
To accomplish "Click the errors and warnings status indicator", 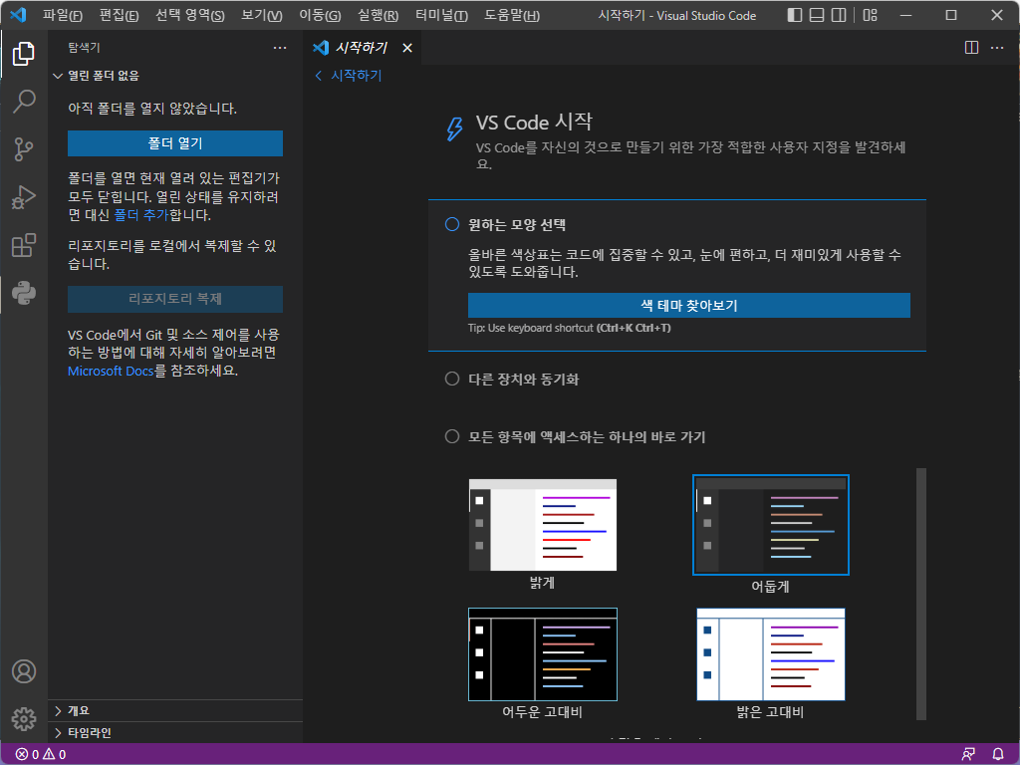I will (x=40, y=755).
